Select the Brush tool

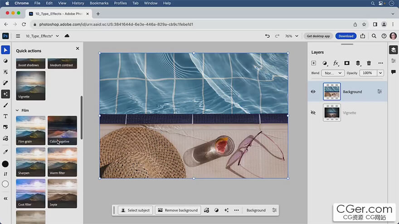(x=5, y=105)
